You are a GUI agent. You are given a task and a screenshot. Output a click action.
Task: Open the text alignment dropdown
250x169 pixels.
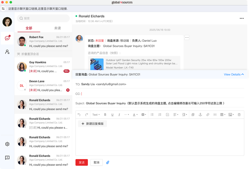176,115
